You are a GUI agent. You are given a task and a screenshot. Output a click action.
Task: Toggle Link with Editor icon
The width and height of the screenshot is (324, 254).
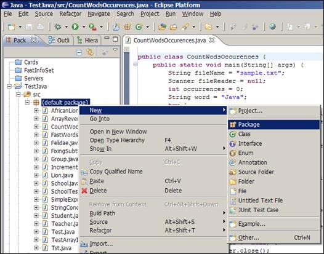[x=90, y=52]
